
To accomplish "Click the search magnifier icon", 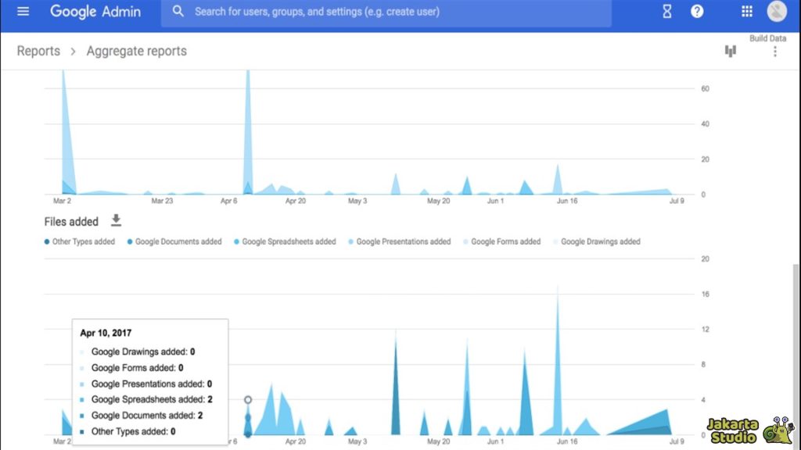I will tap(178, 11).
